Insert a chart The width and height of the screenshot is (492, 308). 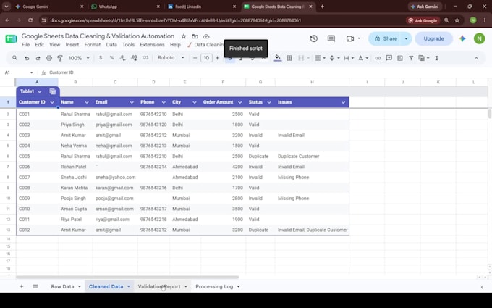pyautogui.click(x=399, y=58)
